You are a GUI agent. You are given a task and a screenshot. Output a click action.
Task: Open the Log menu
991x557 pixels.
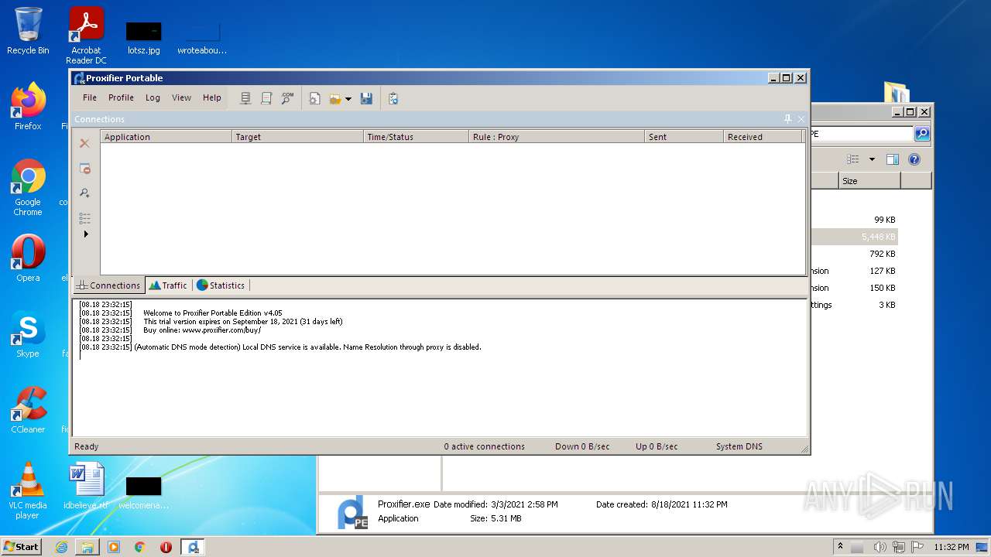[x=153, y=97]
